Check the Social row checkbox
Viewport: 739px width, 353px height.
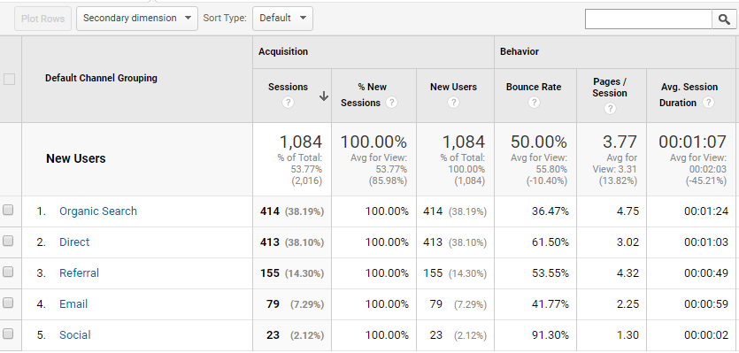coord(8,334)
